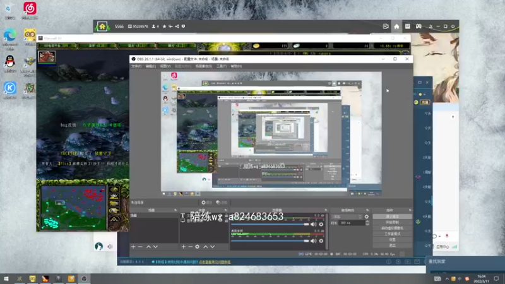Move the scene up in OBS list
This screenshot has height=284, width=505.
[148, 247]
